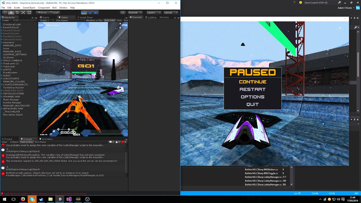The width and height of the screenshot is (361, 203).
Task: Click the Visual Studio feedback smiley icon
Action: (x=300, y=3)
